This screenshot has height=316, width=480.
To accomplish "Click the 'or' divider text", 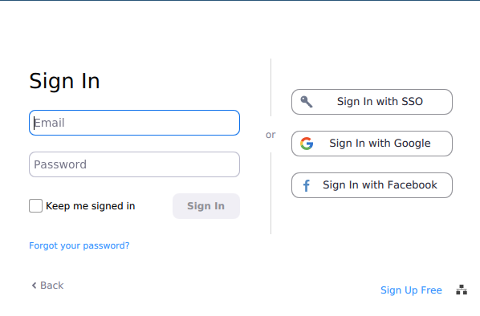I will (271, 135).
